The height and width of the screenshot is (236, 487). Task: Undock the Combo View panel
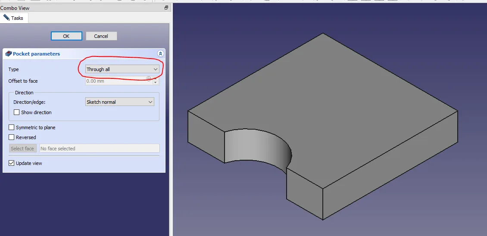pyautogui.click(x=166, y=8)
